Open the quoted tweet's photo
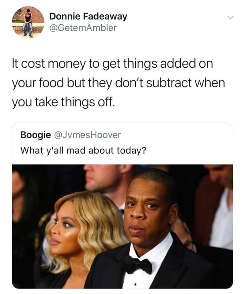245x294 pixels. [123, 226]
